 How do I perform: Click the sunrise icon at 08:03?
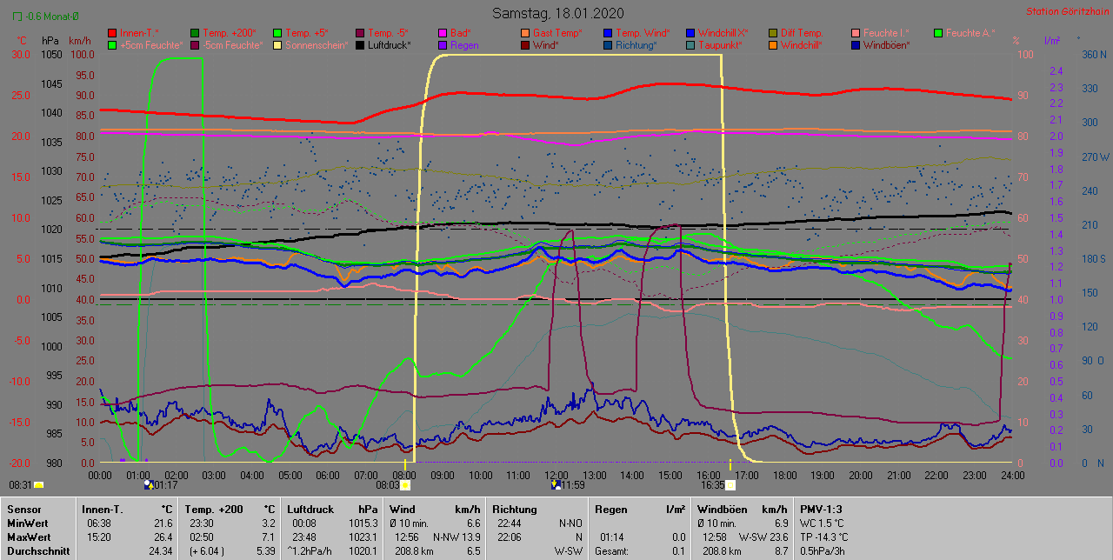405,485
